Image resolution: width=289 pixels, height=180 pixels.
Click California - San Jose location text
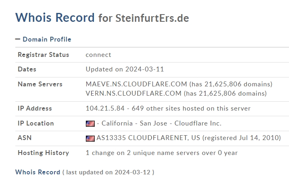[134, 123]
